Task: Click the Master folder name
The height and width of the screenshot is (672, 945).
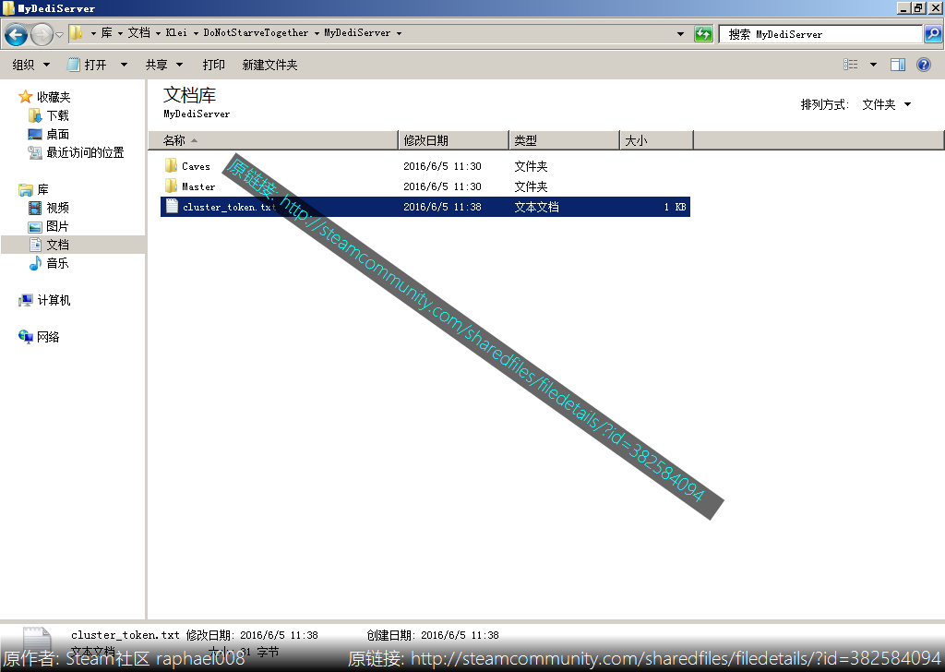Action: point(198,186)
